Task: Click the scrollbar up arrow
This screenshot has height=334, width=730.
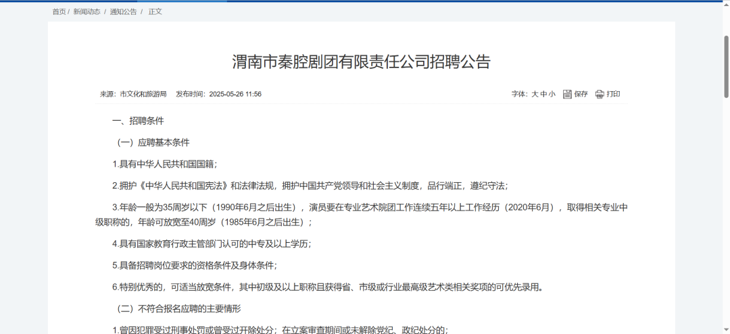Action: tap(726, 6)
